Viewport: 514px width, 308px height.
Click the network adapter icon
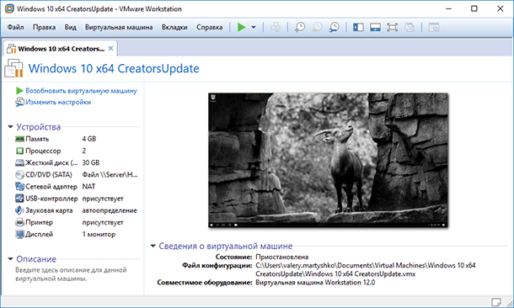[19, 187]
